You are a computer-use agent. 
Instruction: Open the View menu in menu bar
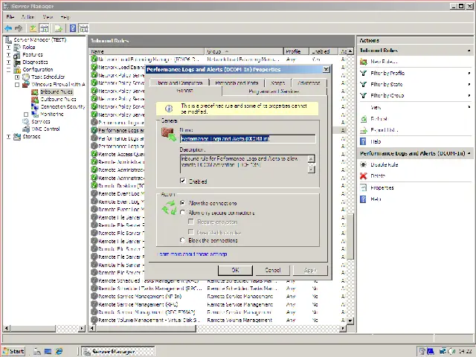click(48, 16)
